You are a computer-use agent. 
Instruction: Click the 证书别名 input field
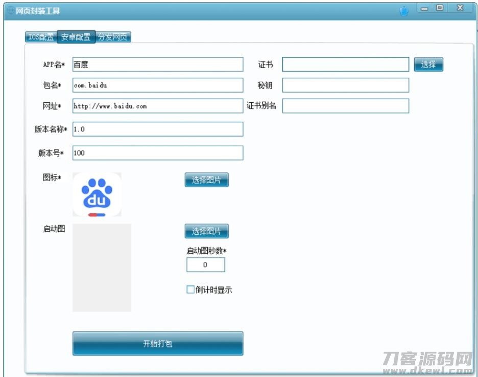click(345, 106)
